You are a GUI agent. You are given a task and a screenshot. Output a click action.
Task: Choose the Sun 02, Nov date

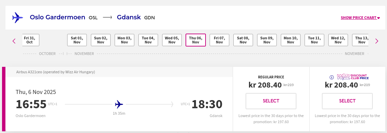point(101,40)
